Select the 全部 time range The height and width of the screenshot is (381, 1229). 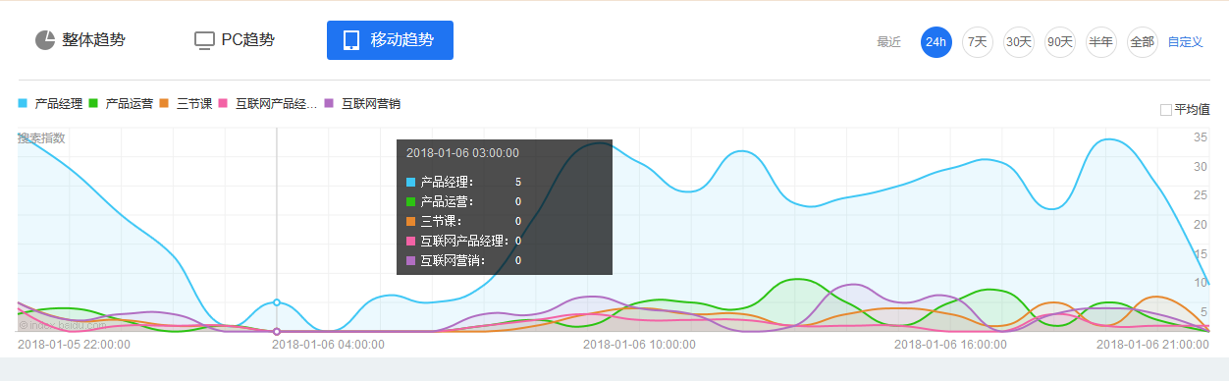point(1143,42)
